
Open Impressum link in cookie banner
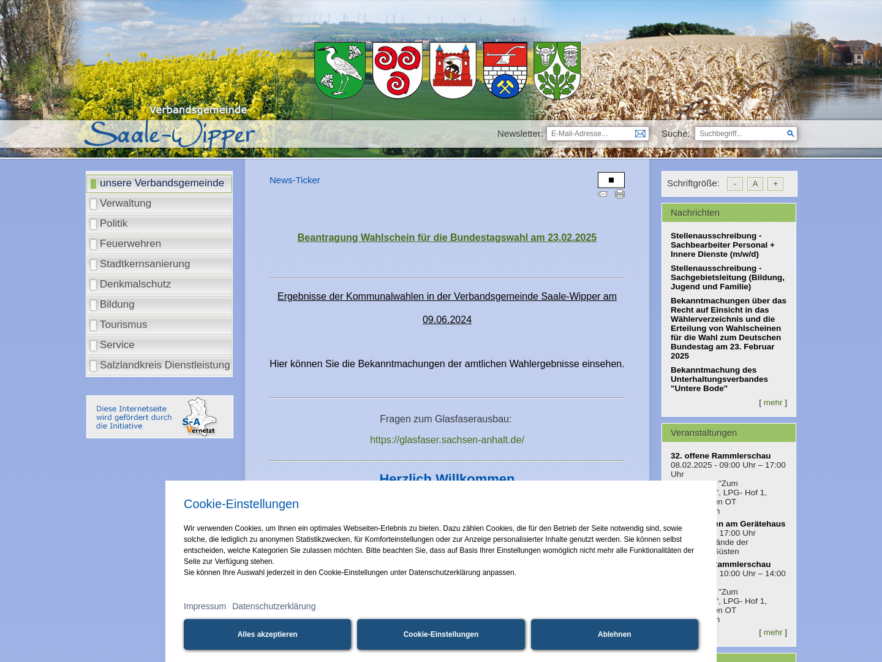pyautogui.click(x=205, y=606)
